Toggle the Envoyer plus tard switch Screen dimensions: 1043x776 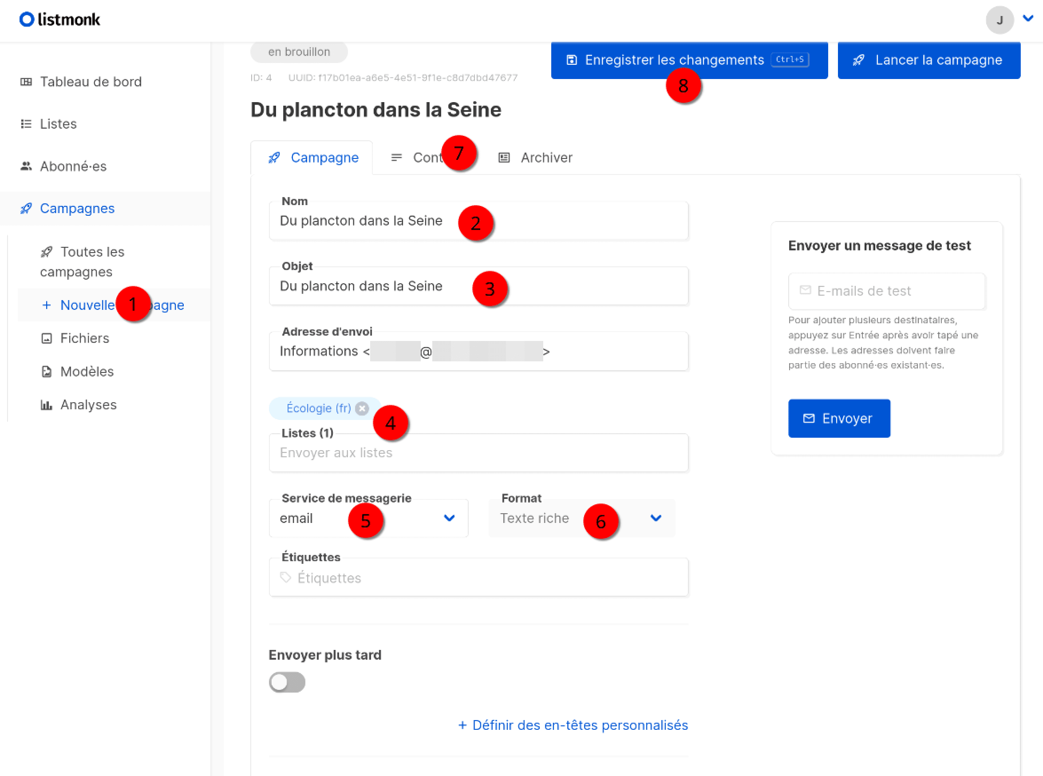[287, 682]
